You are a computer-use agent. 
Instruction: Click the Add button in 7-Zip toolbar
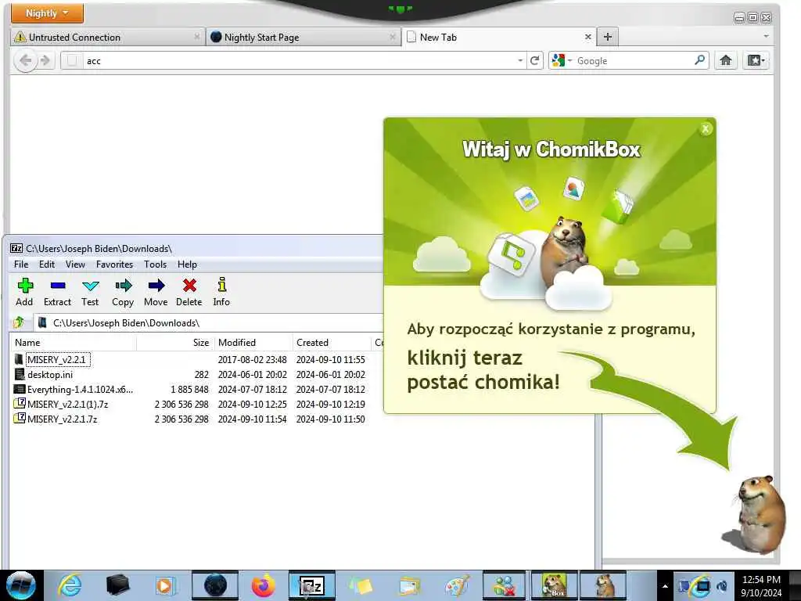coord(24,292)
